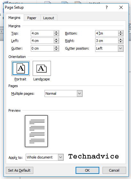Click the Gutter: label
Screen dimensions: 131x179
(17, 48)
